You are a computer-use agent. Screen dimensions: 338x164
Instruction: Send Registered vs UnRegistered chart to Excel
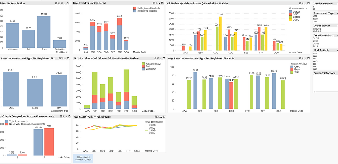coord(156,3)
